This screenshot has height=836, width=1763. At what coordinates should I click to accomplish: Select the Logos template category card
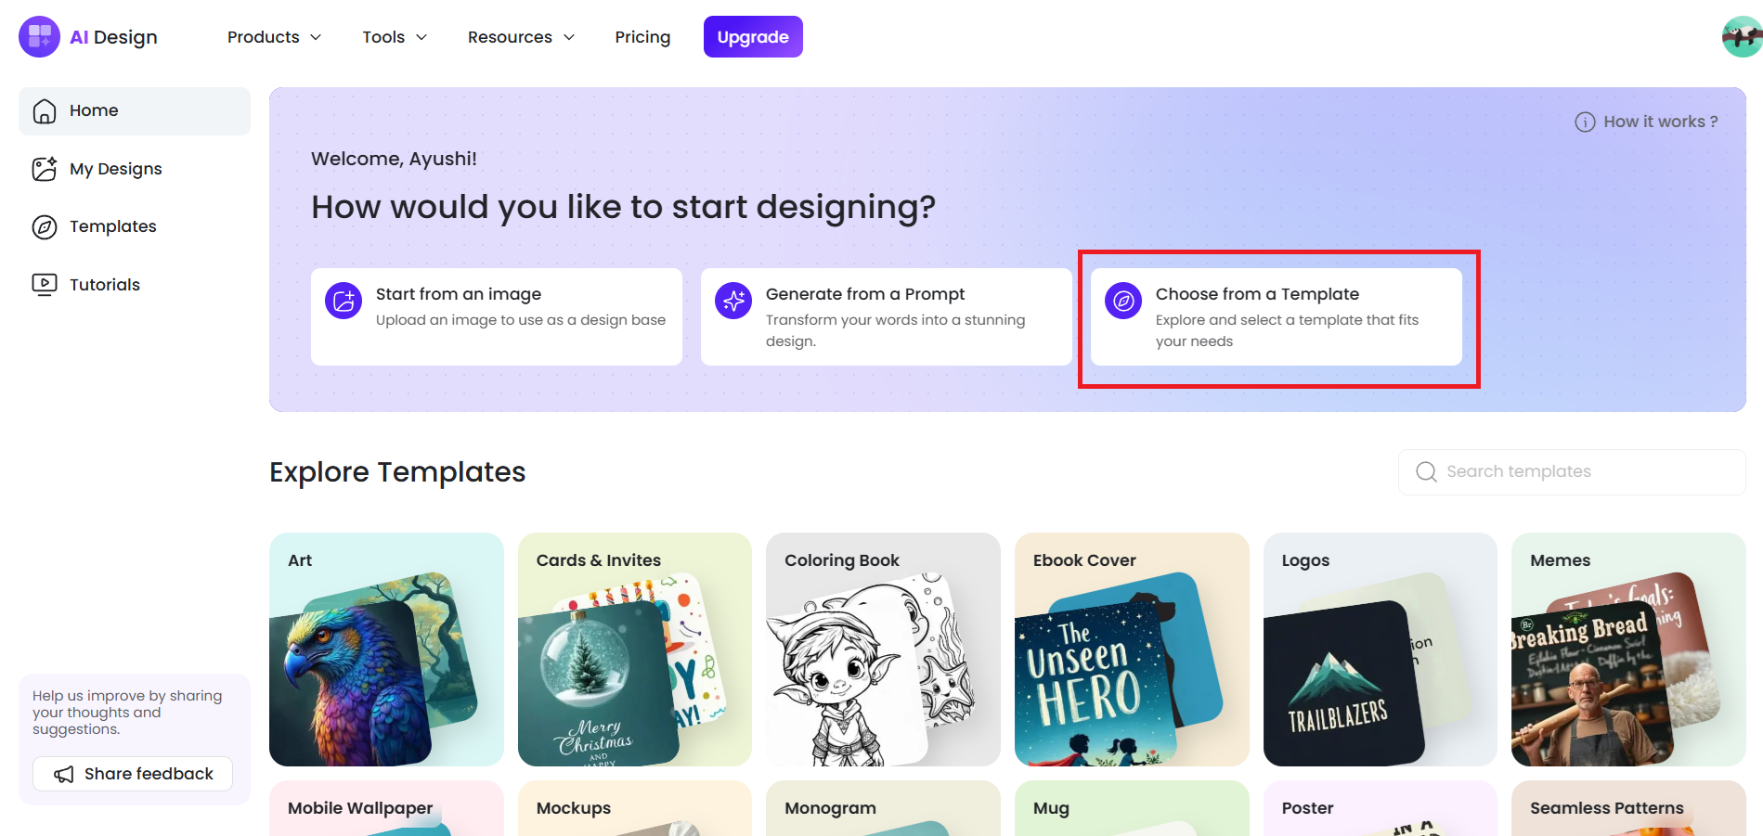[x=1381, y=650]
